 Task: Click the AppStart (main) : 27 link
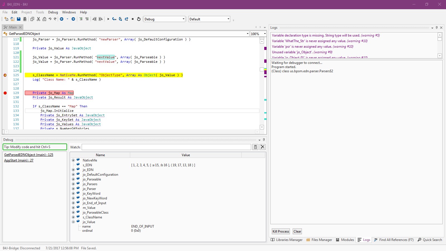pyautogui.click(x=19, y=160)
